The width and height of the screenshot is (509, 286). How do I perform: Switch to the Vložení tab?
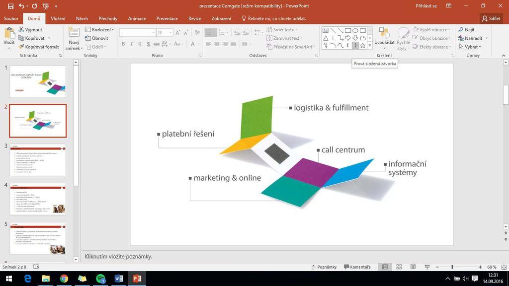pyautogui.click(x=58, y=18)
